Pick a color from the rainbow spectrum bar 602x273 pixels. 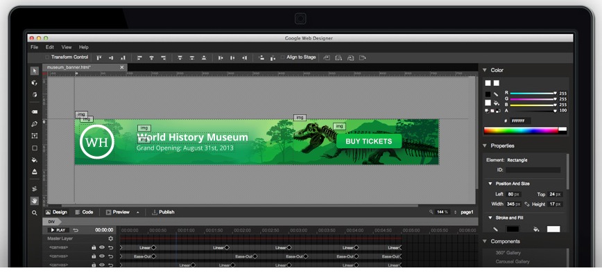(x=521, y=130)
